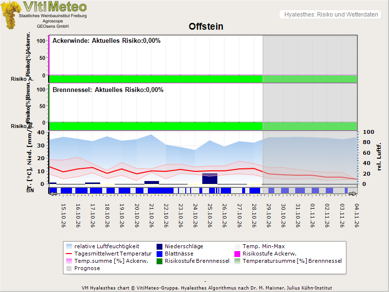The image size is (389, 292).
Task: Click the Risikostufe Ackerw. magenta swatch
Action: click(237, 254)
